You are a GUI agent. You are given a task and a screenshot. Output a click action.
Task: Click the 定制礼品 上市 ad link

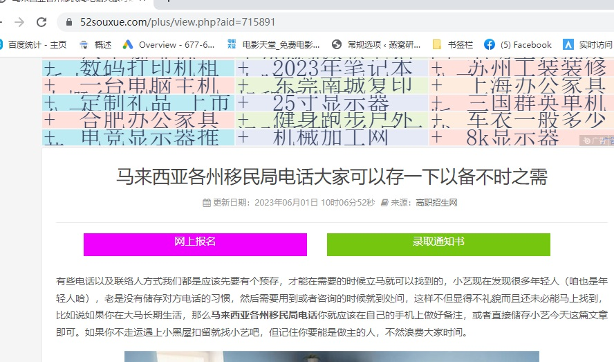click(x=154, y=102)
